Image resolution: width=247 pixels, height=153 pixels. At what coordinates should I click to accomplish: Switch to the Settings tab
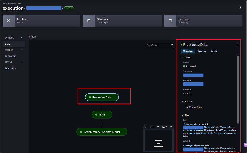tap(202, 51)
